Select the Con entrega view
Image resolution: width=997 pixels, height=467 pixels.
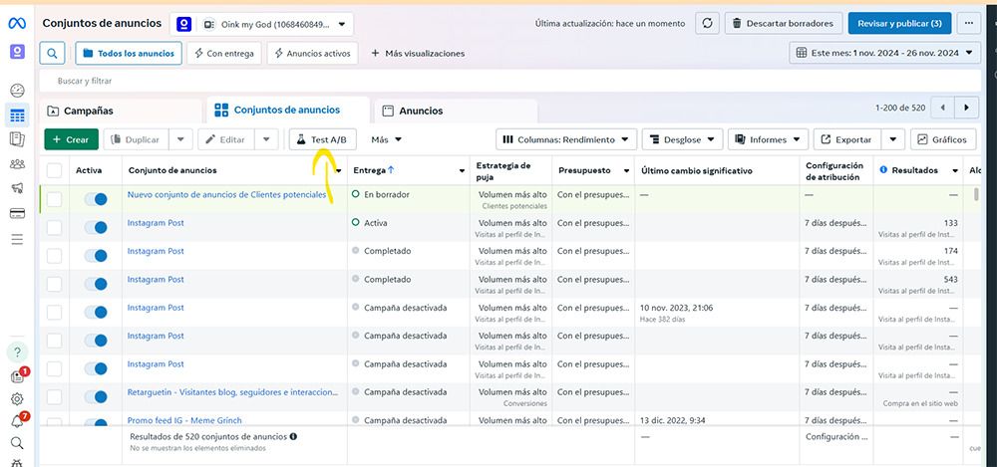click(x=223, y=54)
